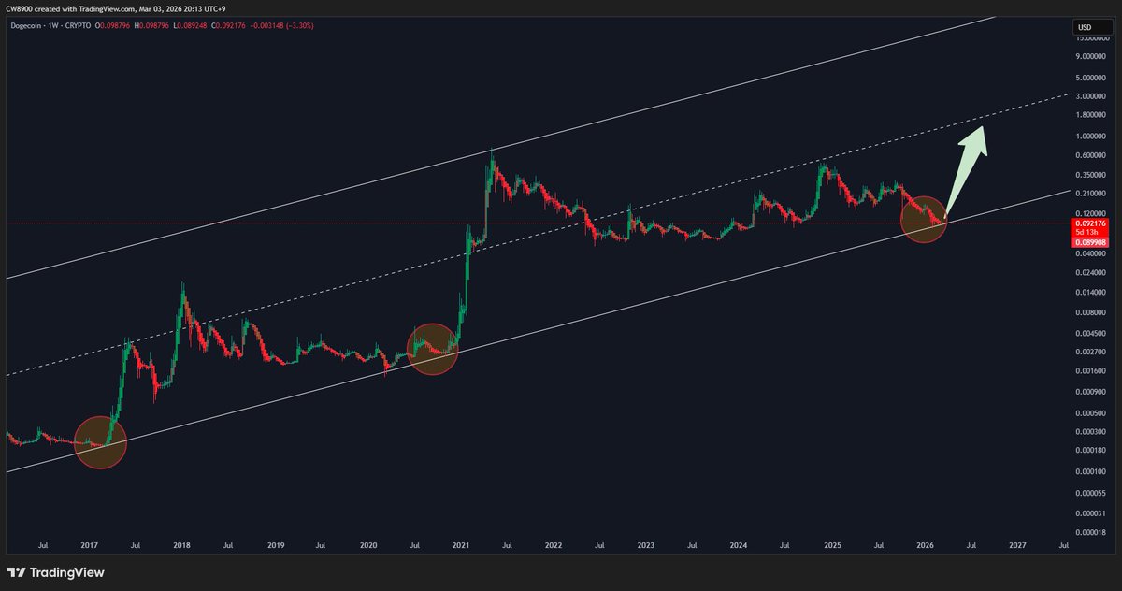This screenshot has width=1122, height=591.
Task: Click the 0.000018 price axis label
Action: click(1089, 532)
